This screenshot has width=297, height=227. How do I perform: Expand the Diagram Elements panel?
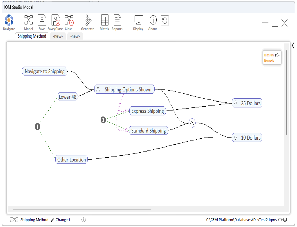tap(272, 58)
